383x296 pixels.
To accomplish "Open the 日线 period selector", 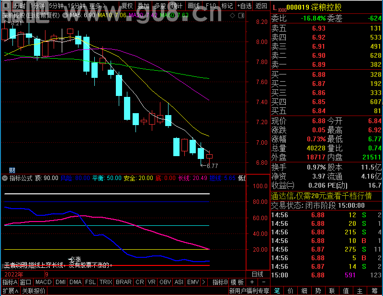I will (258, 274).
